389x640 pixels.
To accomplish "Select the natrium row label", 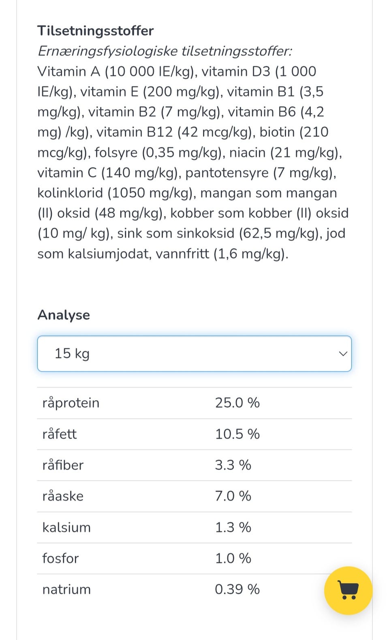I will click(x=66, y=589).
